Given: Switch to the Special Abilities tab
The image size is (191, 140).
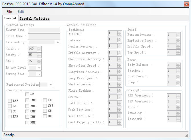Looking at the screenshot, I should pyautogui.click(x=34, y=18).
